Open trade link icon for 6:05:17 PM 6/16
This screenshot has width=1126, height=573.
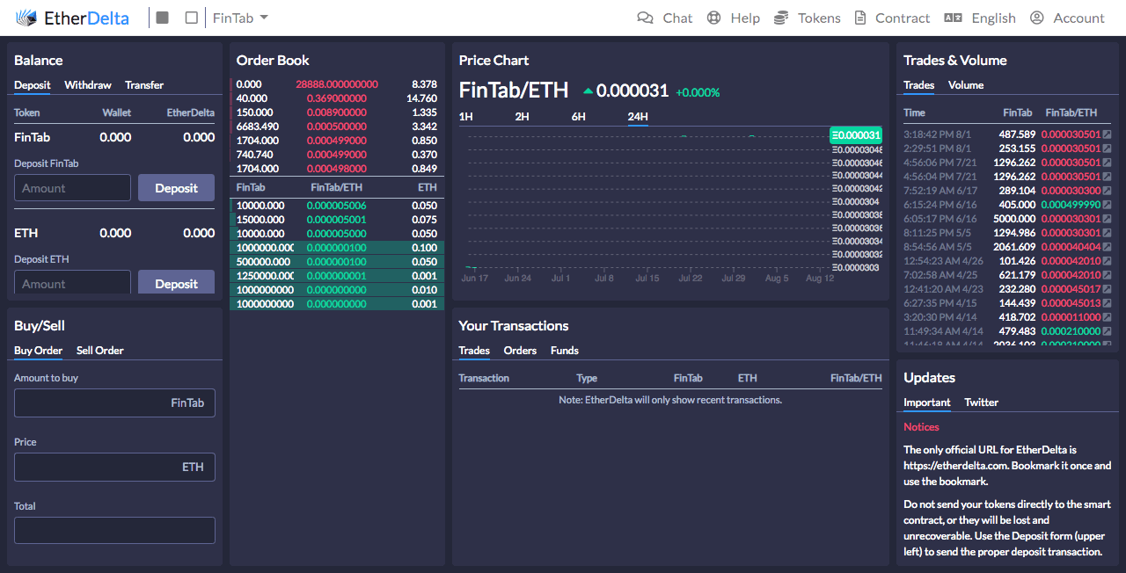(x=1107, y=219)
